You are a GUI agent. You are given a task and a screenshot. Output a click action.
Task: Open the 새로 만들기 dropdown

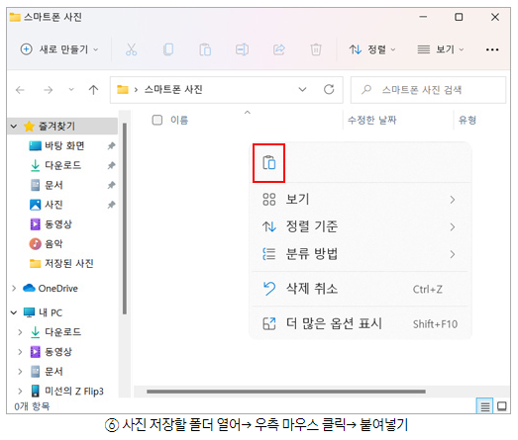[59, 49]
